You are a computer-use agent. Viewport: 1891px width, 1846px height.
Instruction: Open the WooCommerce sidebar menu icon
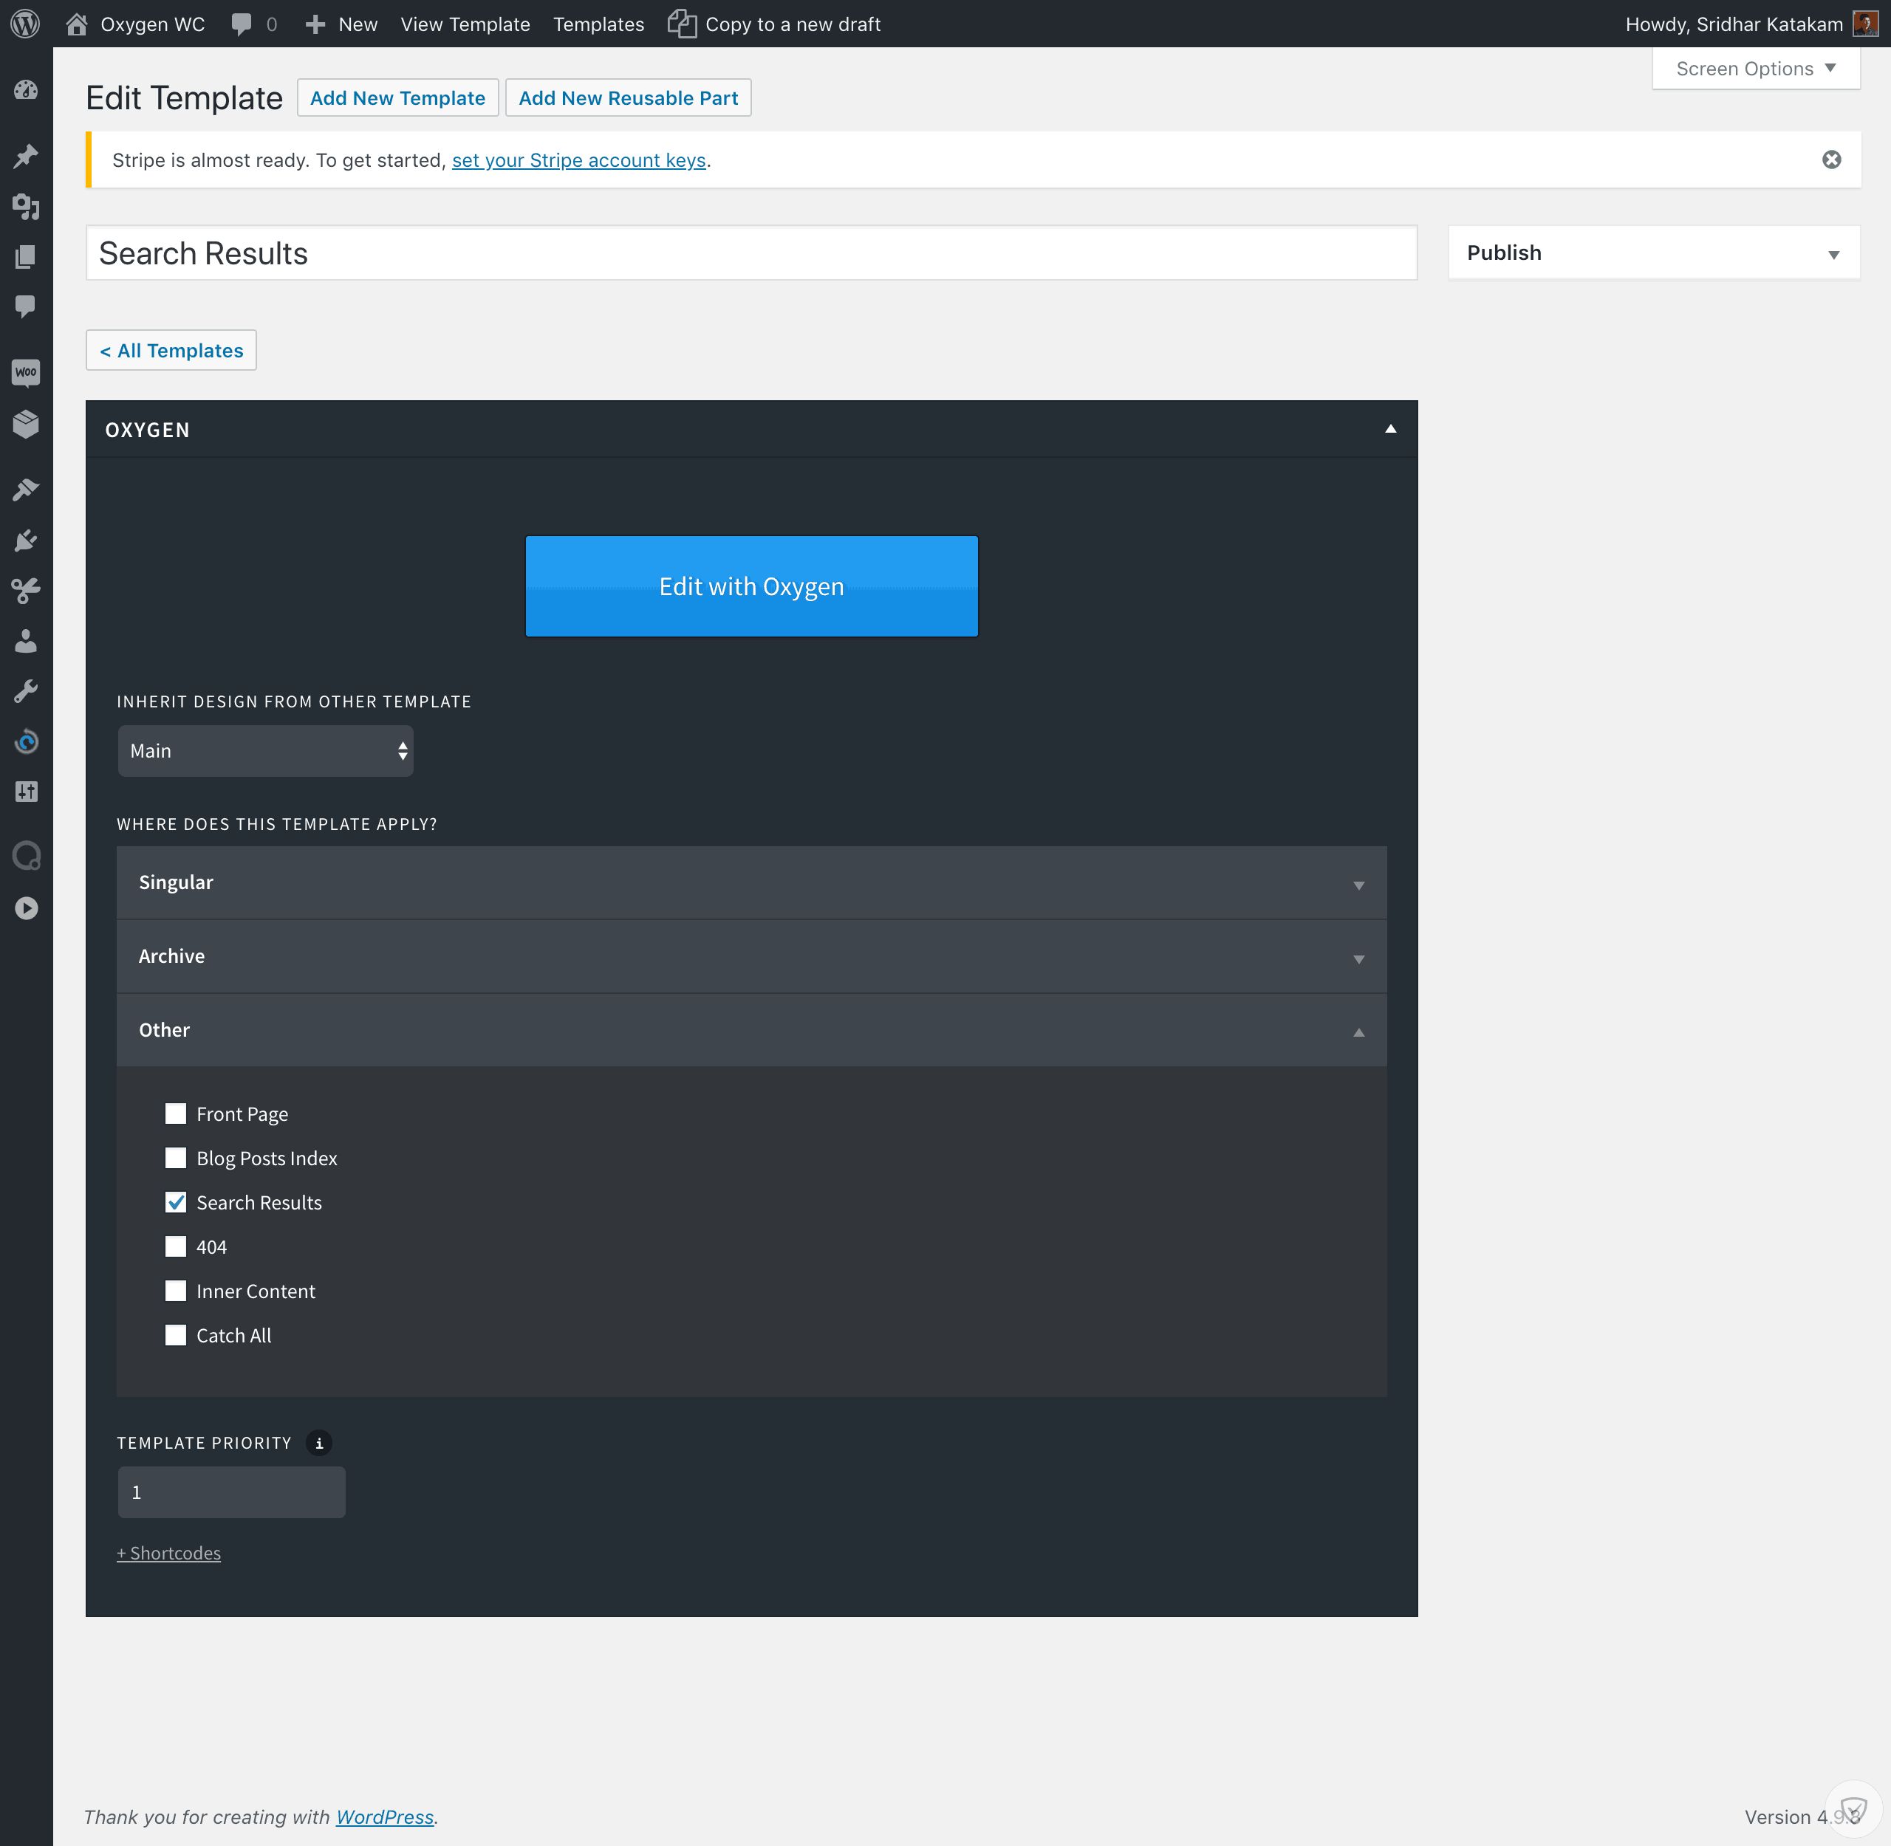click(26, 372)
